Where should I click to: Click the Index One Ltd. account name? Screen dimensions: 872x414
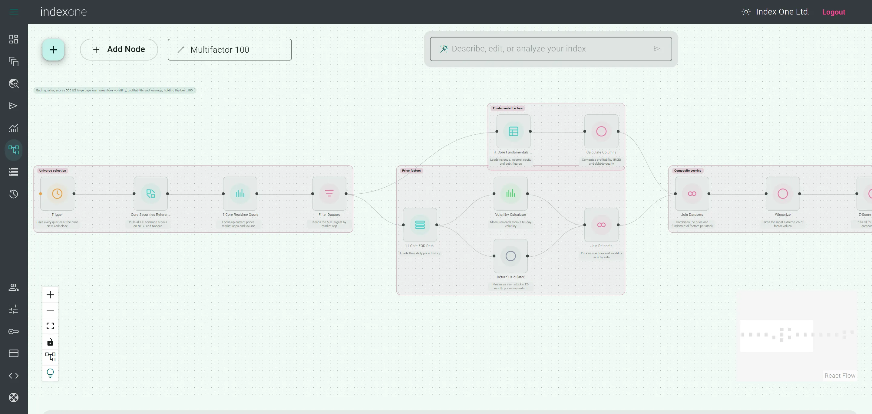pyautogui.click(x=783, y=12)
